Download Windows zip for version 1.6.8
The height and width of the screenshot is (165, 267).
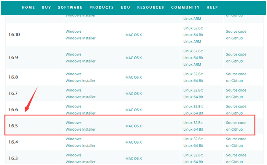(73, 74)
